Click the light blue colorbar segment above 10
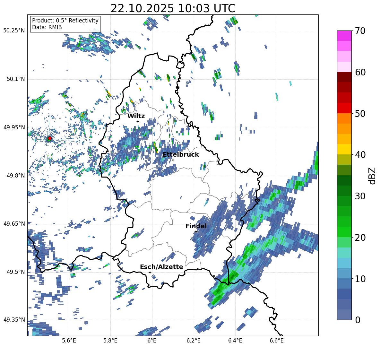Viewport: 380px width, 347px height. [x=344, y=263]
